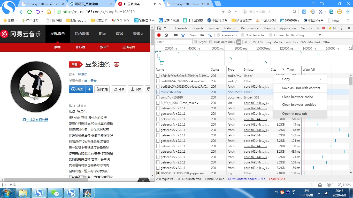Open scissors tool dropdown arrow
This screenshot has height=198, width=353.
point(325,12)
